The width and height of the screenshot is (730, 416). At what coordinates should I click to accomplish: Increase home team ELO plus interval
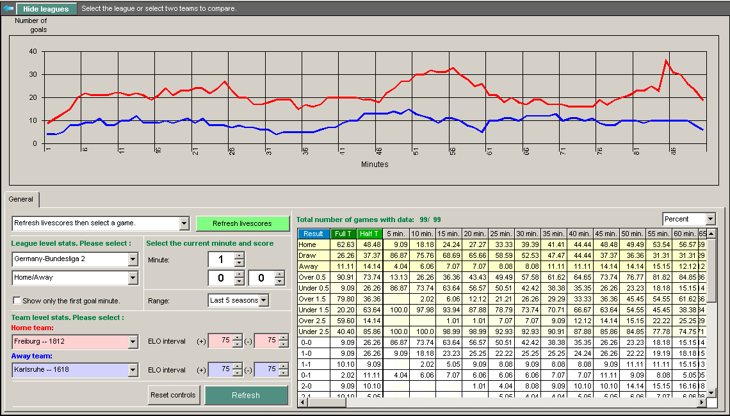(237, 338)
